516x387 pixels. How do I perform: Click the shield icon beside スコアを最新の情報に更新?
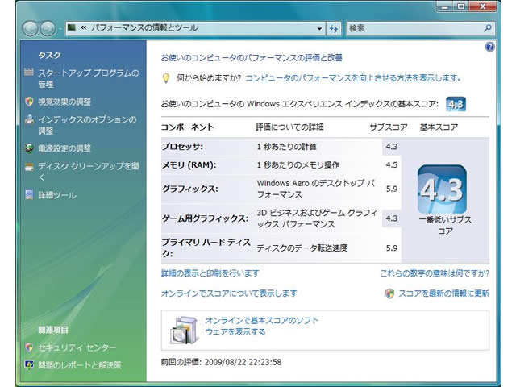(x=389, y=293)
